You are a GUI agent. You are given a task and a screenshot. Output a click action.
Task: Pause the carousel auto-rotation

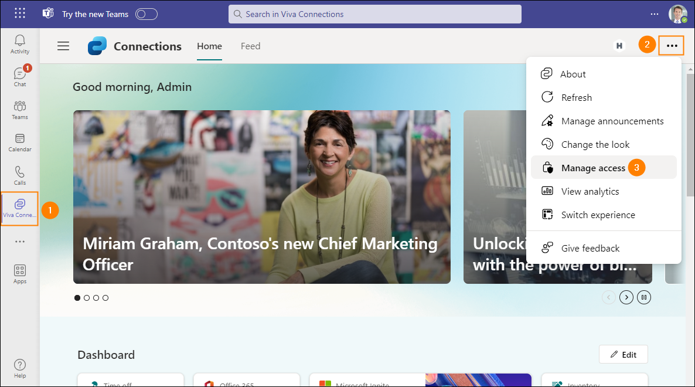pyautogui.click(x=643, y=297)
